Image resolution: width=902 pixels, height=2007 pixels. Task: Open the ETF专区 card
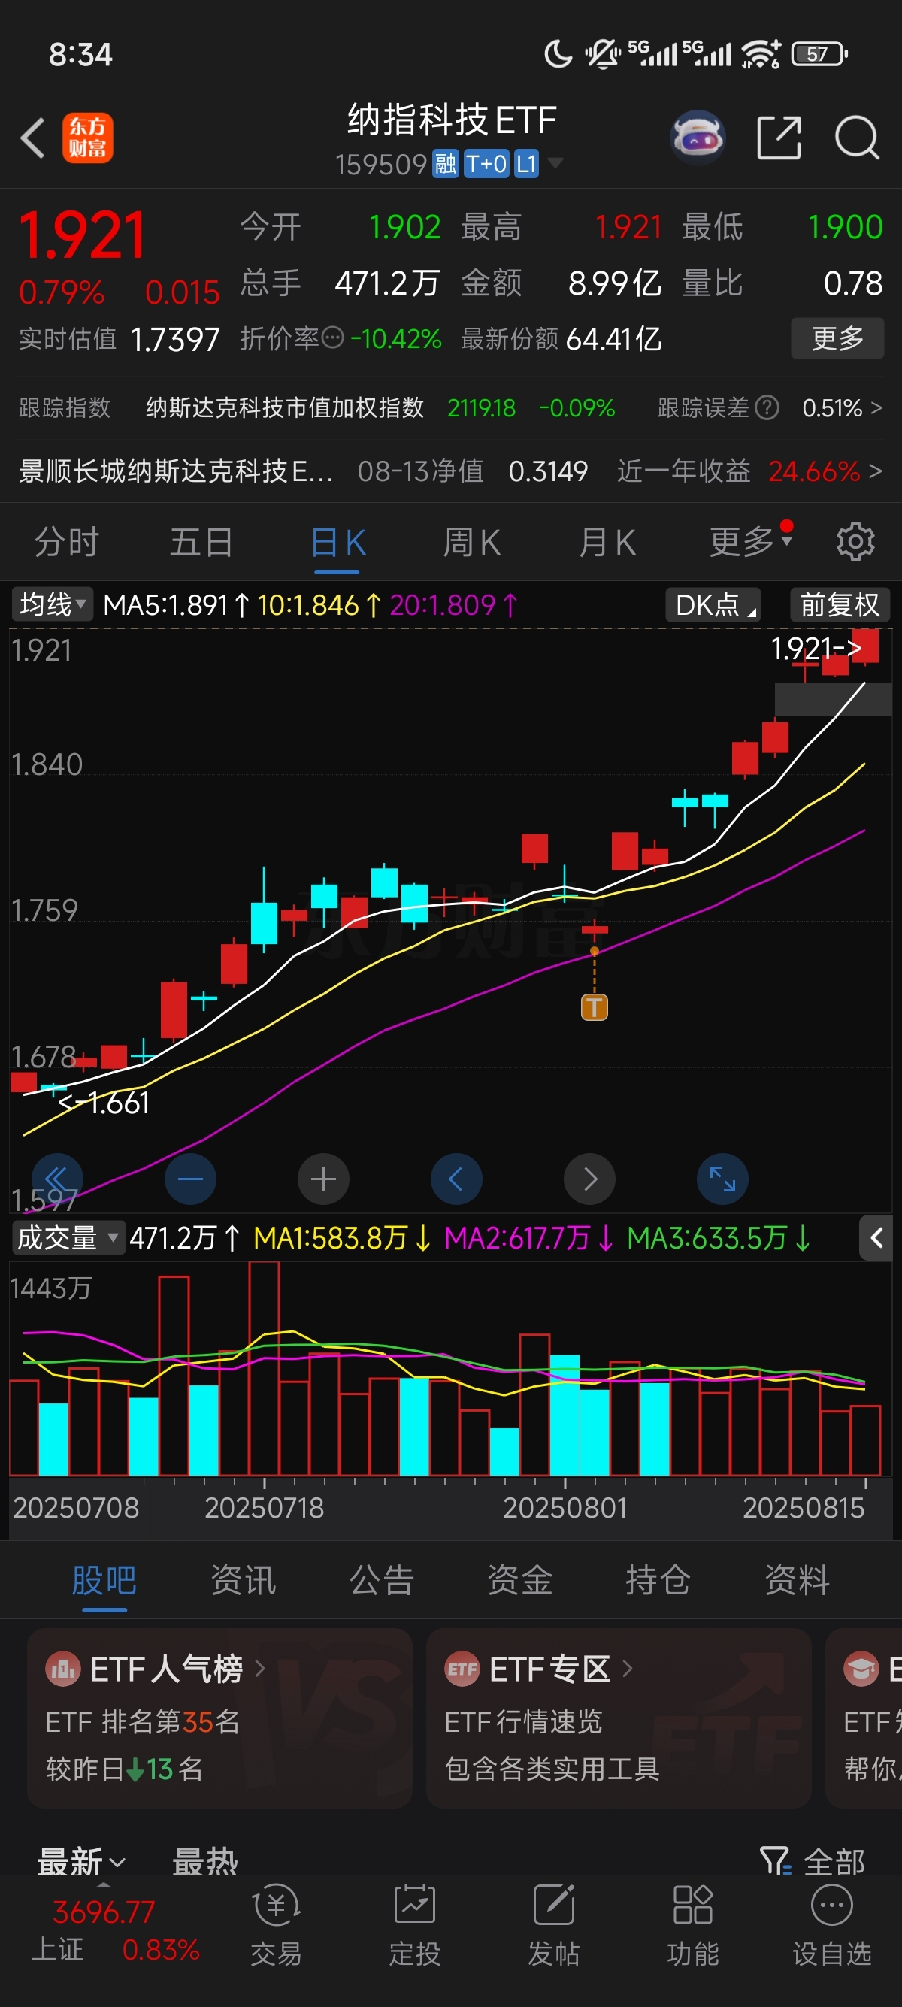point(619,1718)
